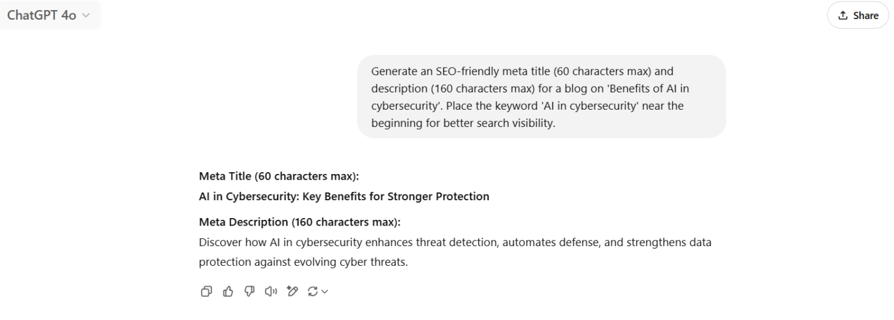Regenerate the response with circular arrows icon
The height and width of the screenshot is (320, 894).
point(312,291)
